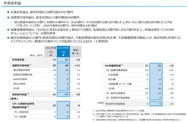This screenshot has height=122, width=188.
Task: Select the 特定取引利益 value -17 cell
Action: (63, 94)
